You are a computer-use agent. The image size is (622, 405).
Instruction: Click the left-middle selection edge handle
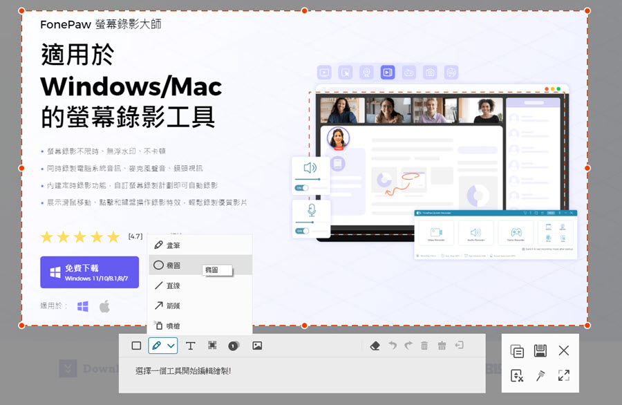tap(21, 168)
